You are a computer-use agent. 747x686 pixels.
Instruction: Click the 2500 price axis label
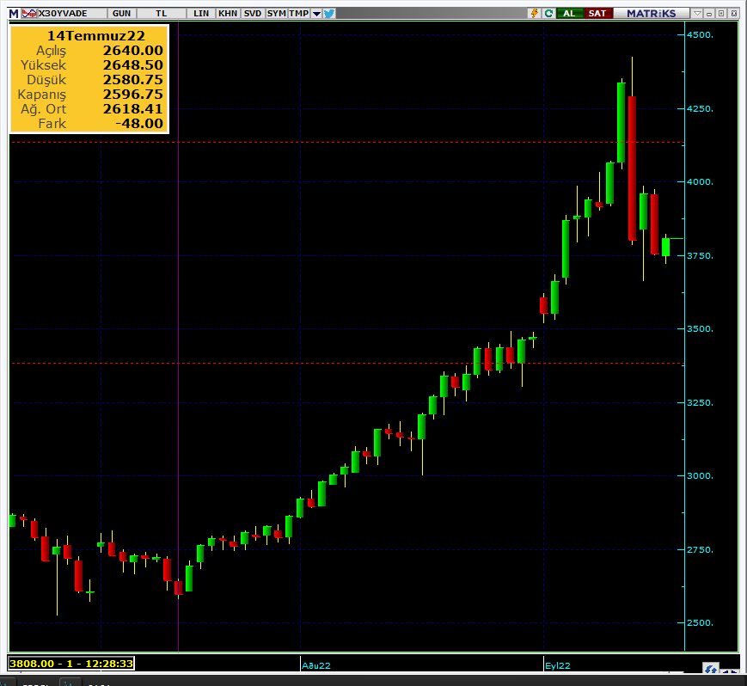(700, 623)
